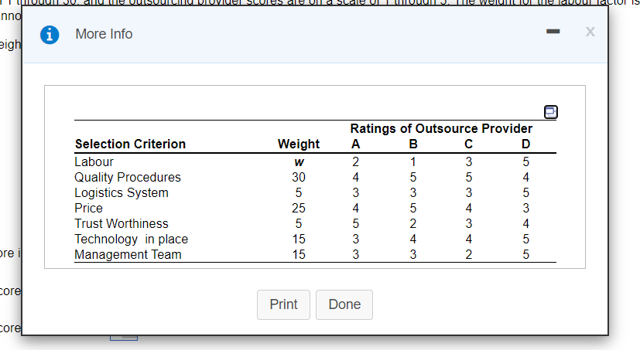Click the copy table icon above the ratings
Screen dimensions: 640x350
tap(551, 112)
